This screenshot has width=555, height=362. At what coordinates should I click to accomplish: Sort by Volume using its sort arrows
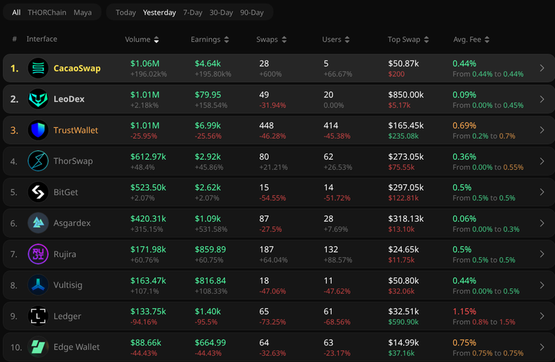coord(156,40)
